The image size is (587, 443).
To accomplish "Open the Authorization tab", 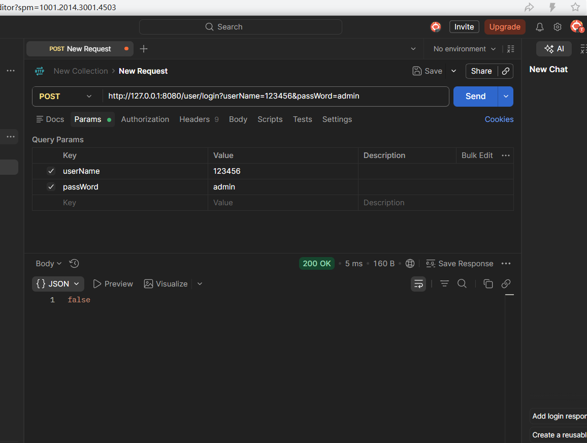I will (145, 119).
